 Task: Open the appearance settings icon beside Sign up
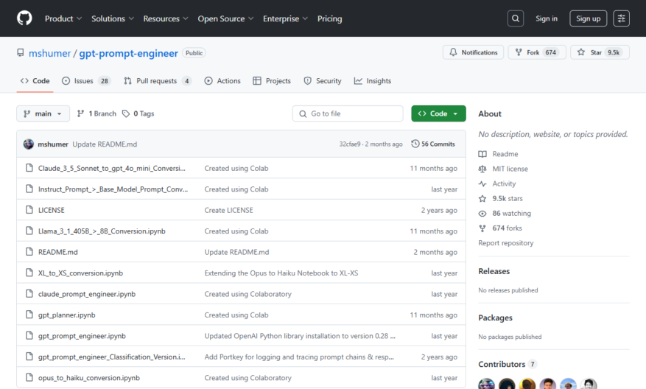pos(621,18)
